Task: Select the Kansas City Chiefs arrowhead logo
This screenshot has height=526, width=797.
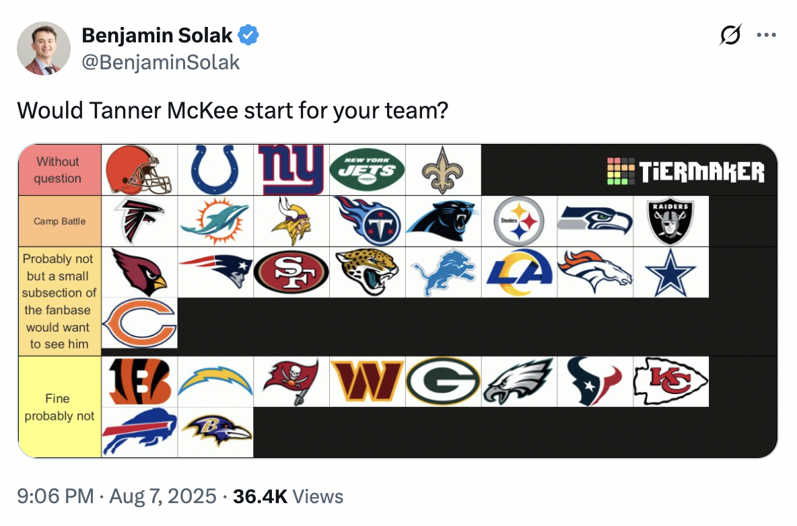Action: pos(670,381)
